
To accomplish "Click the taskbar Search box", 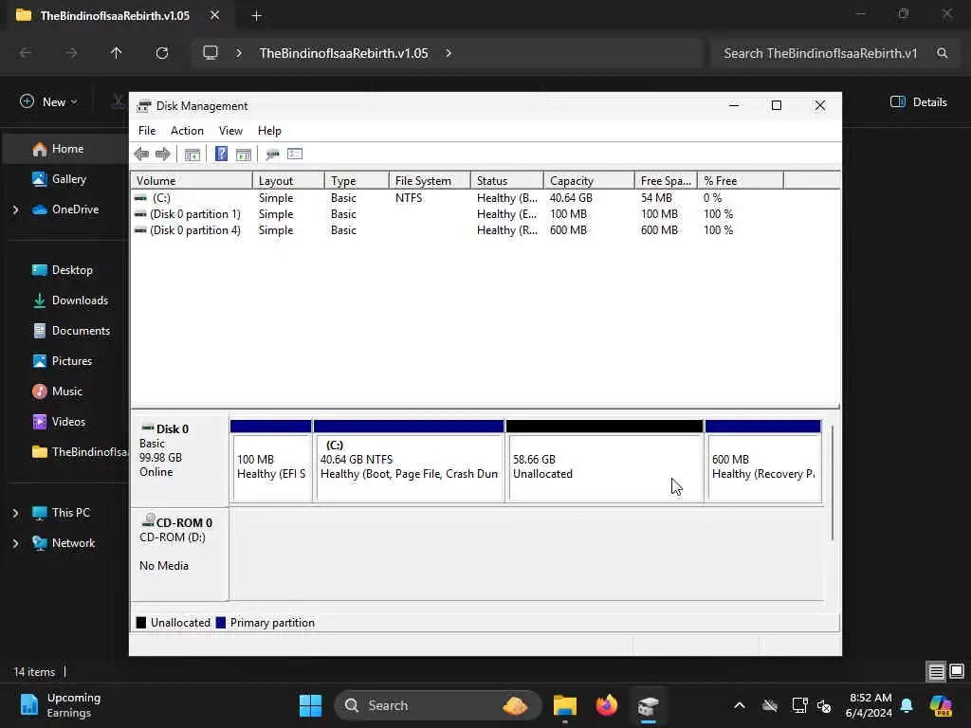I will tap(438, 705).
